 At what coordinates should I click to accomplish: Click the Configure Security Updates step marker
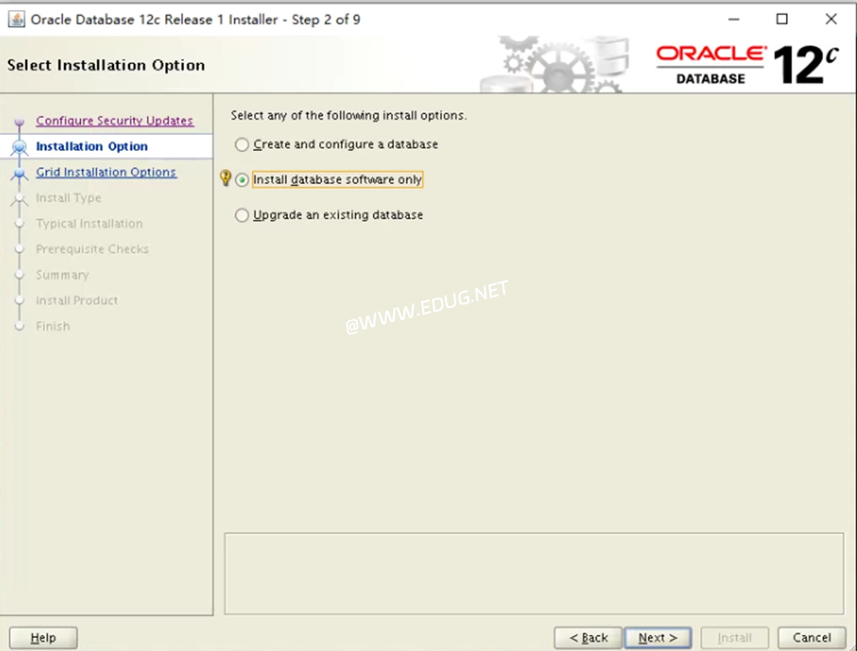(x=19, y=121)
